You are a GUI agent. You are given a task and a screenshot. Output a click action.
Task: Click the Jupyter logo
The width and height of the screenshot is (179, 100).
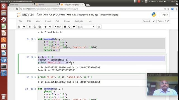pyautogui.click(x=25, y=15)
